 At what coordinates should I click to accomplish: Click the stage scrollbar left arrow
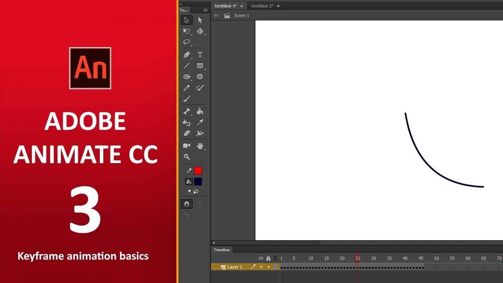point(213,243)
